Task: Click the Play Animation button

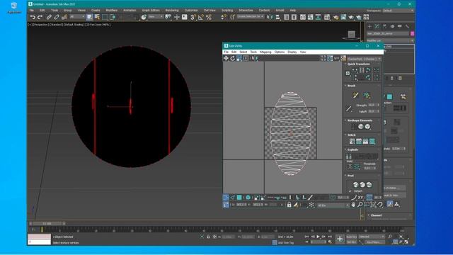Action: point(318,237)
